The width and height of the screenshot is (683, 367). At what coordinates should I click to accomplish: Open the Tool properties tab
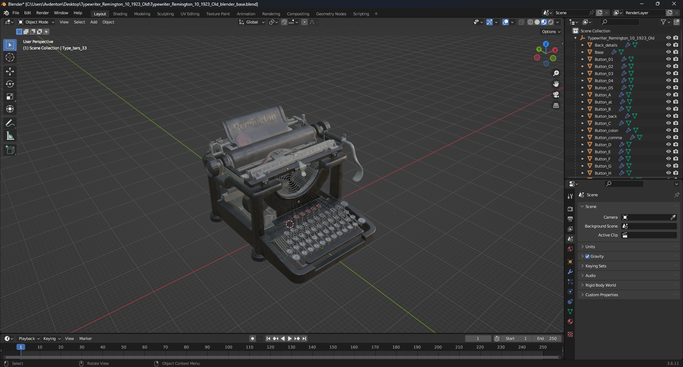tap(570, 196)
